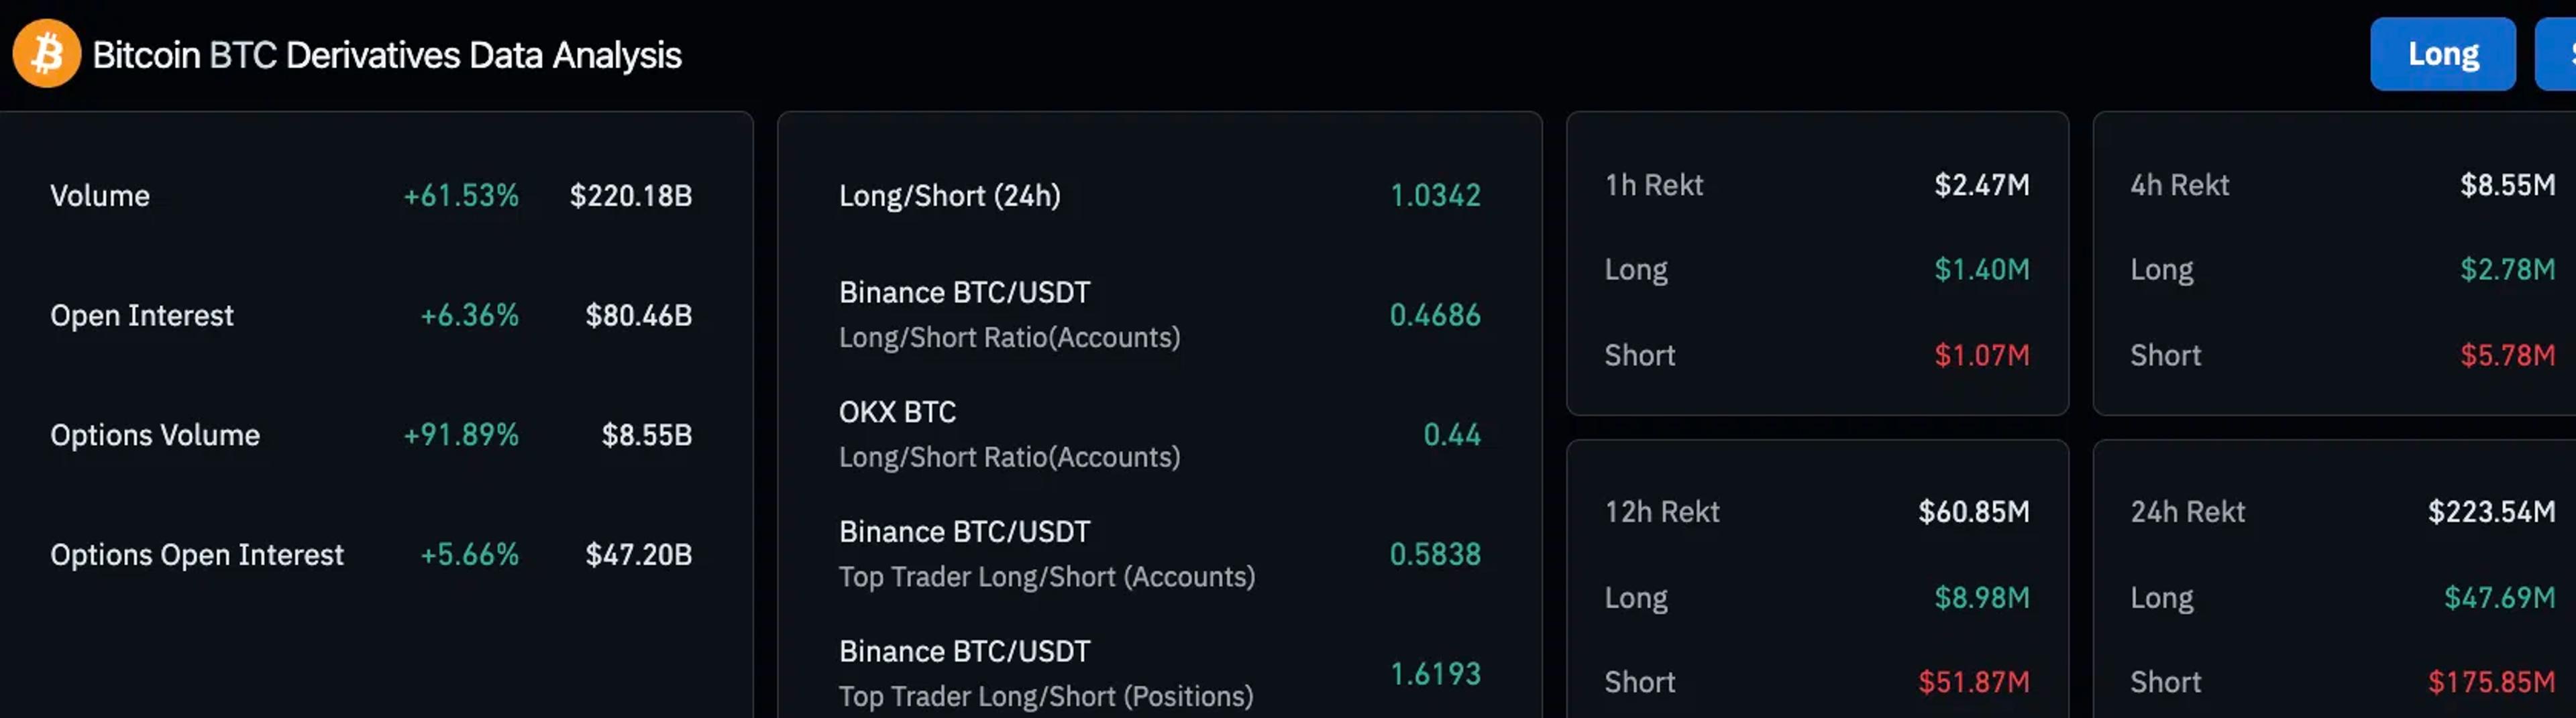Open OKX BTC Long/Short Ratio(Accounts) entry
Screen dimensions: 2576x718
click(1160, 434)
